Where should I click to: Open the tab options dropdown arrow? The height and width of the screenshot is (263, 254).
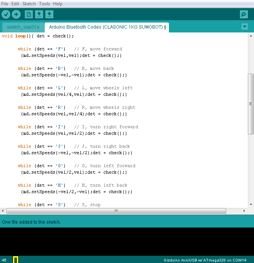(244, 26)
